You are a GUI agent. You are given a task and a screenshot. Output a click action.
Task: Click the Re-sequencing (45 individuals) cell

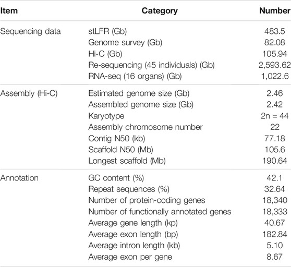pyautogui.click(x=151, y=65)
